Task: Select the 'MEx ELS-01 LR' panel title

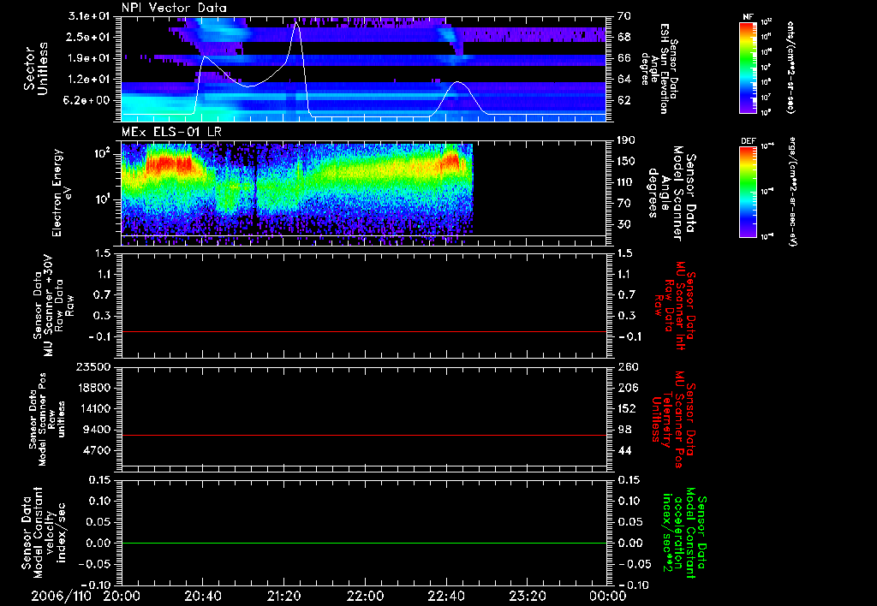Action: pyautogui.click(x=171, y=133)
